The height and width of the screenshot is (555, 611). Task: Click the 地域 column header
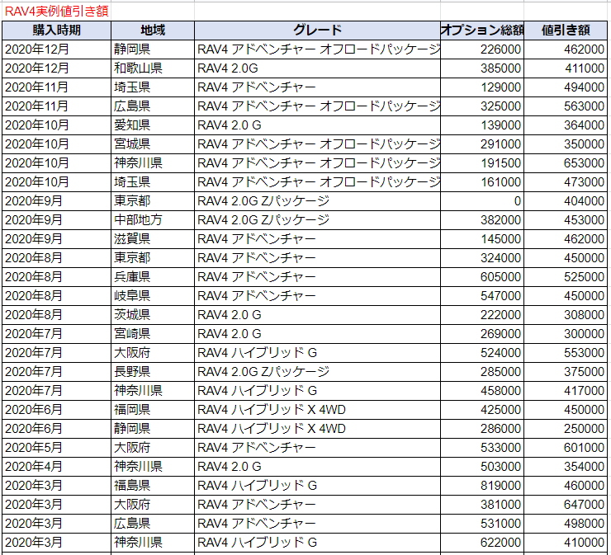[x=153, y=31]
